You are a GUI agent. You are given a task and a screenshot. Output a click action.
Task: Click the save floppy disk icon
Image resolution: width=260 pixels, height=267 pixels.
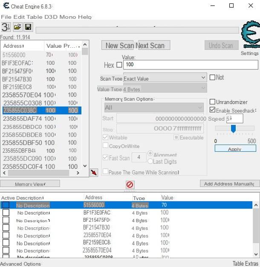pyautogui.click(x=28, y=27)
